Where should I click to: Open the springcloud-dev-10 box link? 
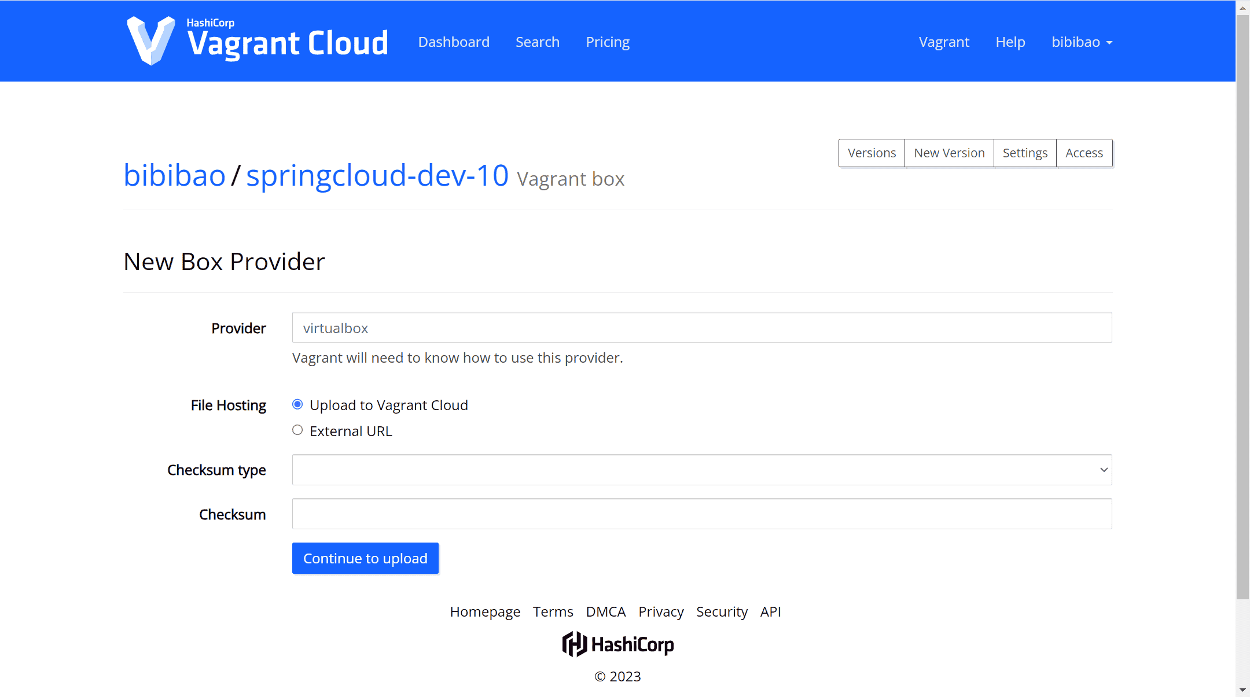(377, 175)
